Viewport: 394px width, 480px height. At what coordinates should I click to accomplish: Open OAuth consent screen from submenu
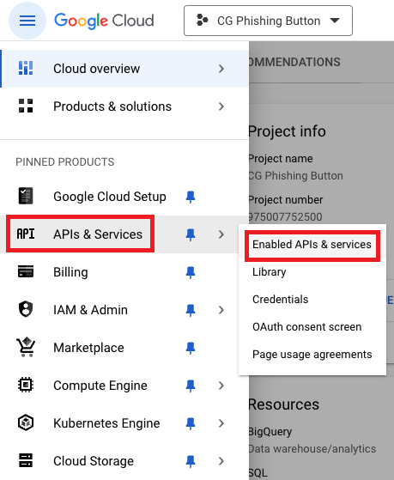[x=312, y=326]
